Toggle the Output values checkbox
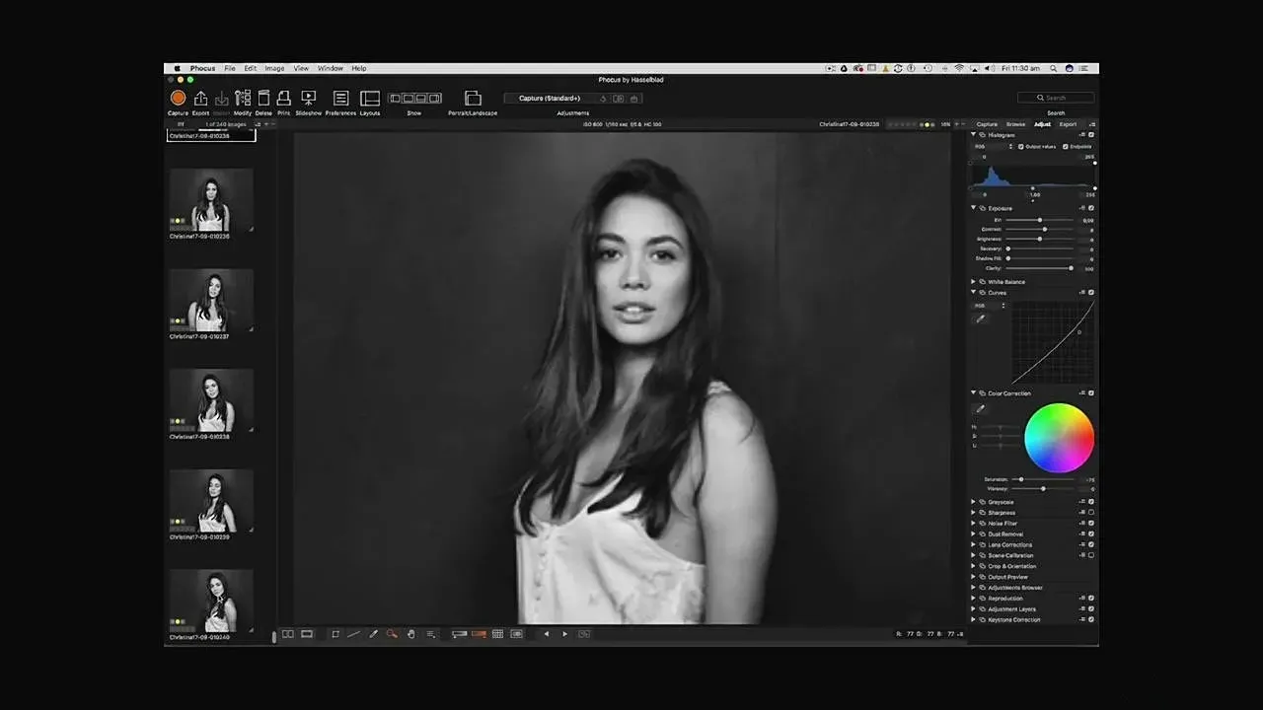Viewport: 1263px width, 710px height. [x=1021, y=146]
